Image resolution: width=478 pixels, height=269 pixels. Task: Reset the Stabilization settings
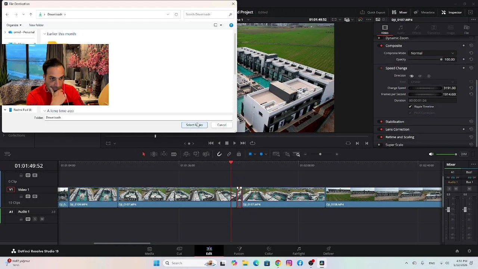(x=471, y=122)
